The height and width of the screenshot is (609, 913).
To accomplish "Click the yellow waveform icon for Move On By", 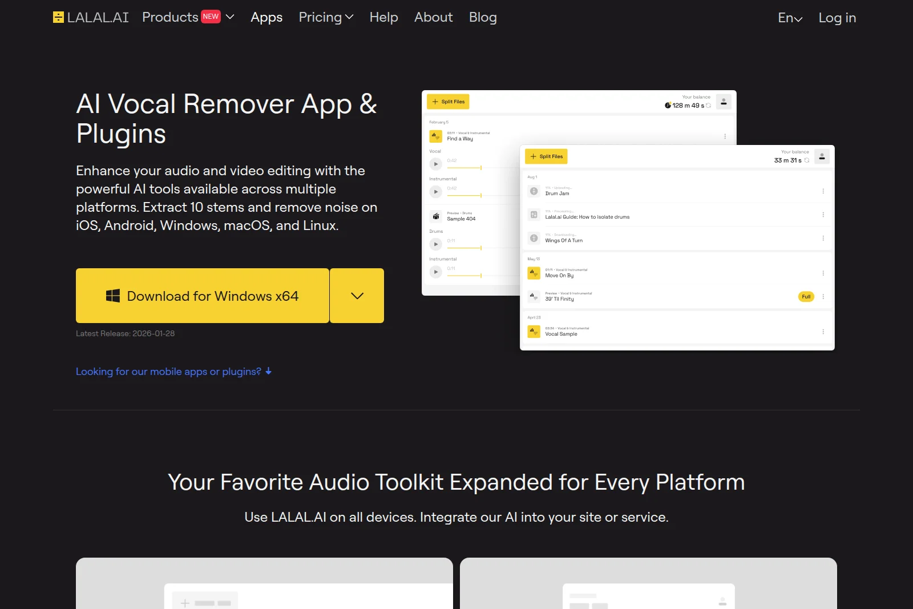I will coord(534,273).
